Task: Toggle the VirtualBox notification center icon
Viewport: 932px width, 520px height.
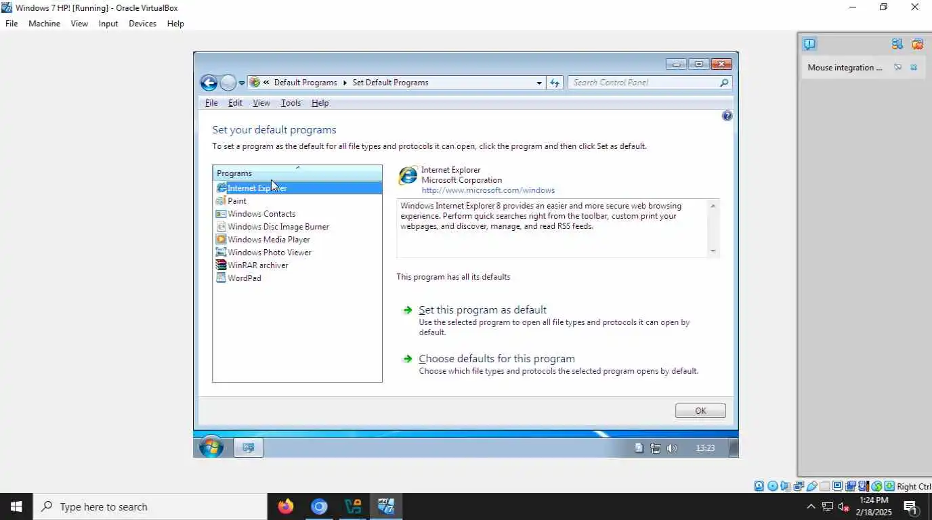Action: click(809, 44)
